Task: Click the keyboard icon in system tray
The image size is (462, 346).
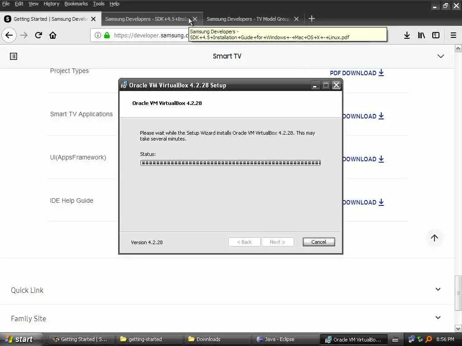Action: [395, 340]
